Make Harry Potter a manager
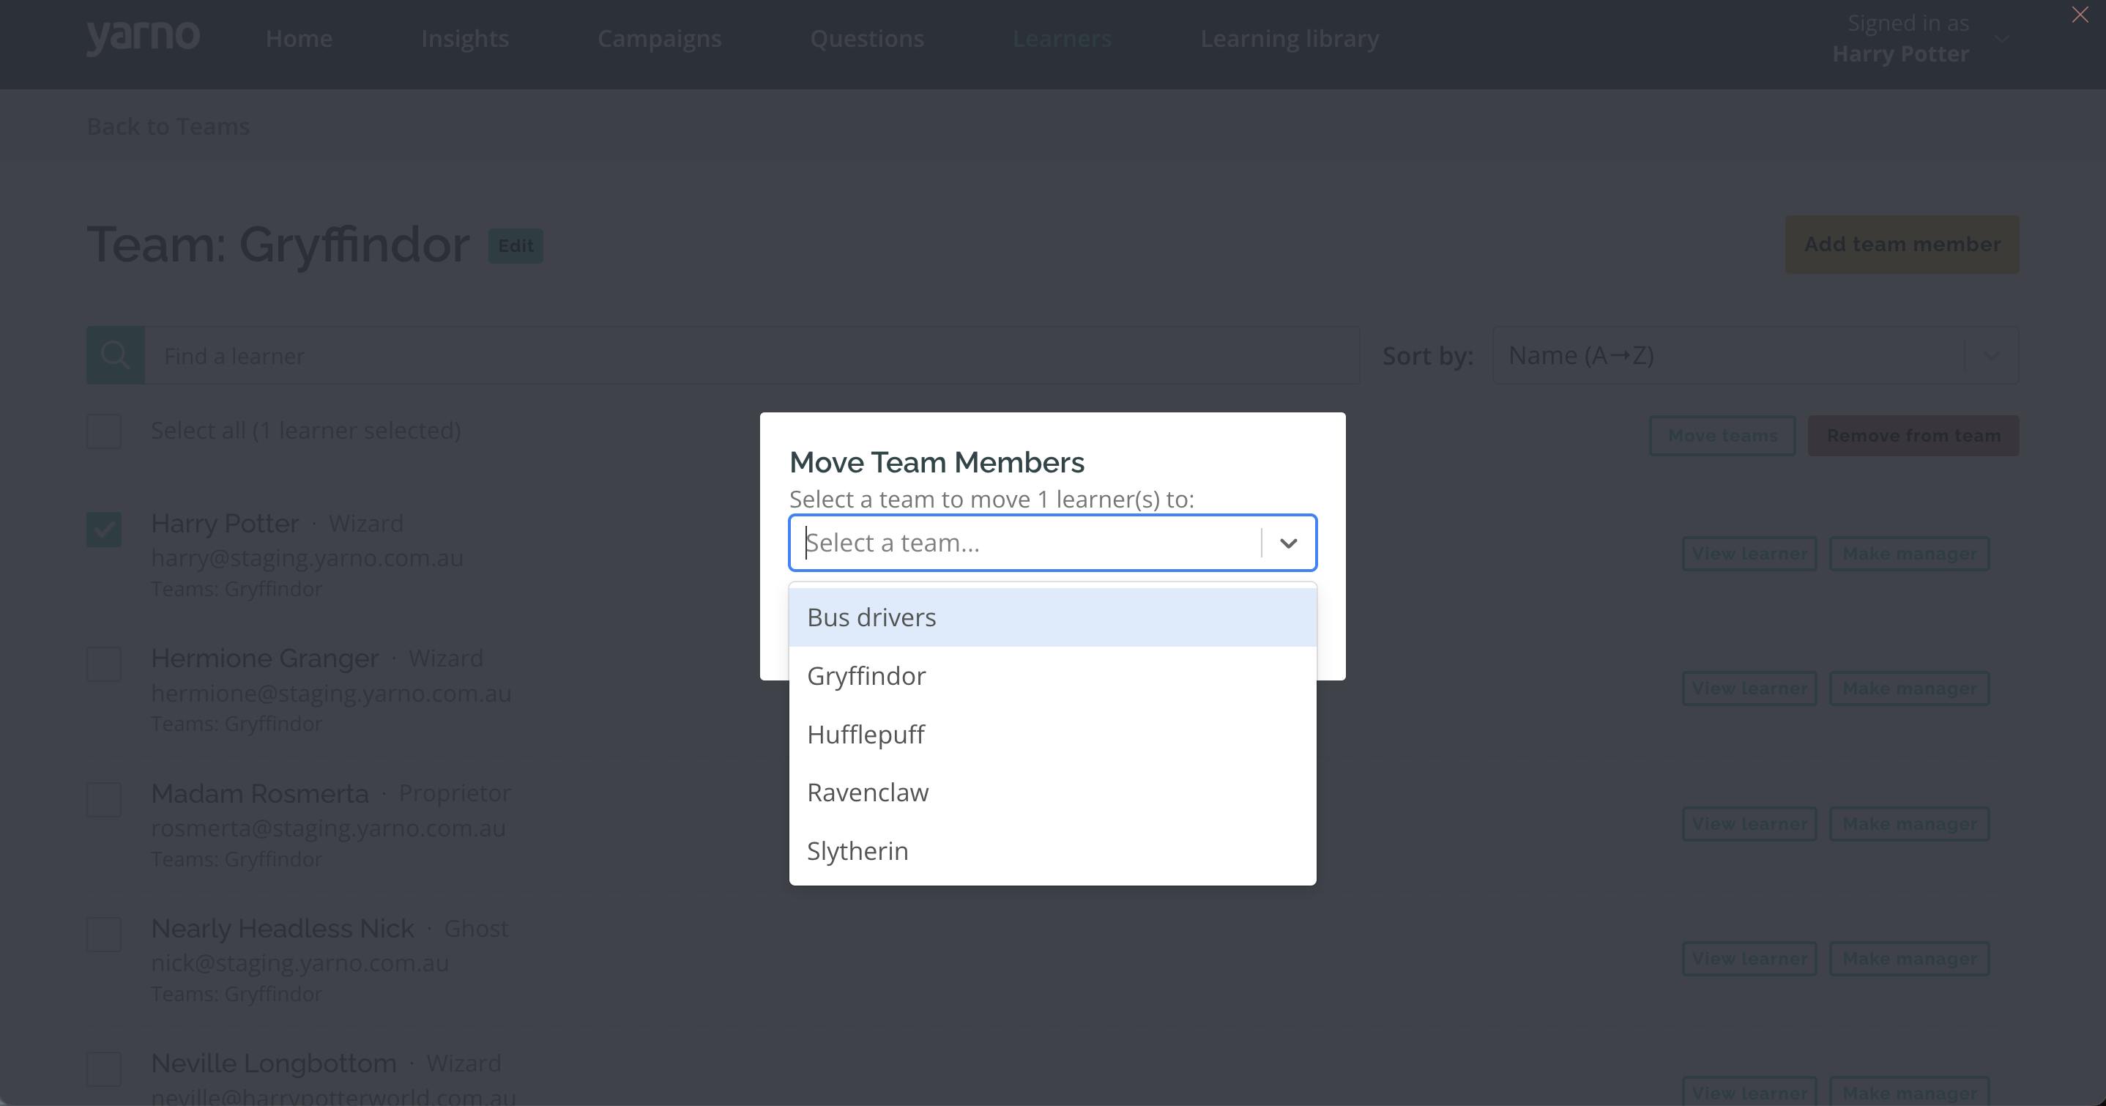Image resolution: width=2106 pixels, height=1106 pixels. 1909,554
